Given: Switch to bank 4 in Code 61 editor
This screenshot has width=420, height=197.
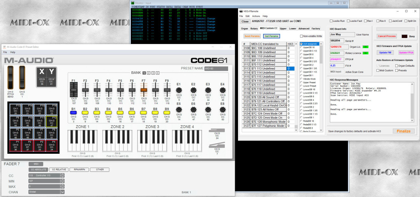Looking at the screenshot, I should click(x=158, y=73).
